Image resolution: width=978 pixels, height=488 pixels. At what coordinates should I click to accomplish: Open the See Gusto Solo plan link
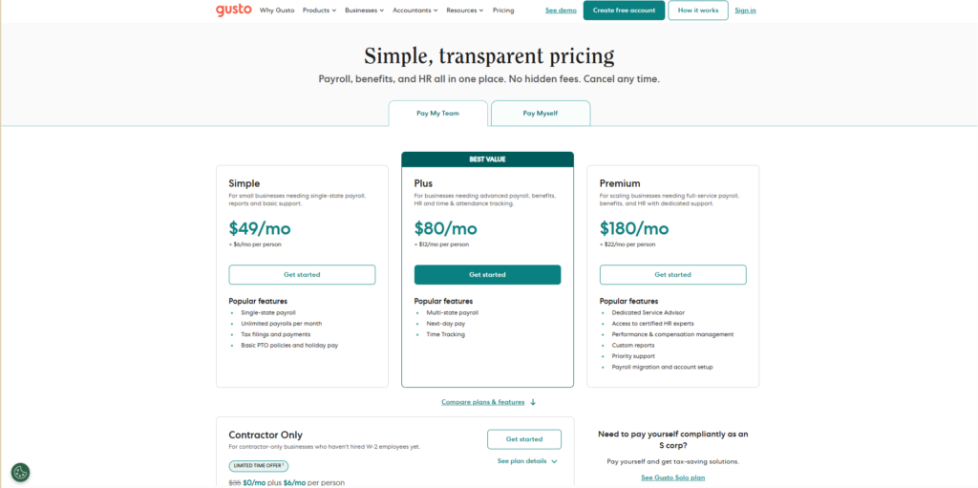pos(672,477)
